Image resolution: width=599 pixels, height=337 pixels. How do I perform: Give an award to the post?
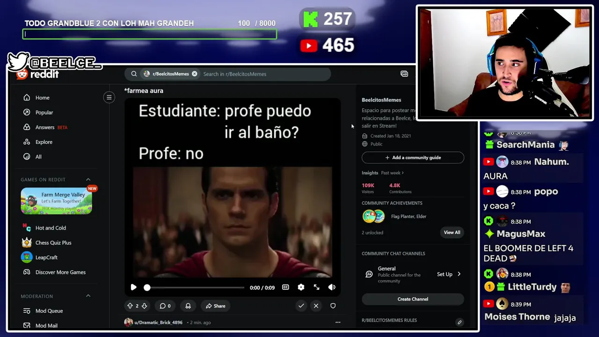point(188,306)
